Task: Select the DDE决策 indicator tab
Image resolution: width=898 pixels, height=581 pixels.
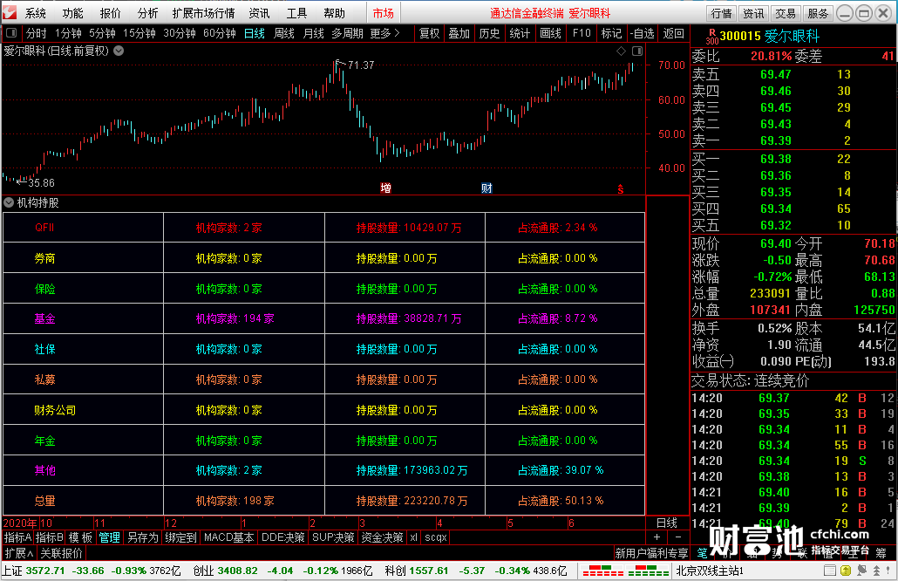Action: (x=283, y=537)
